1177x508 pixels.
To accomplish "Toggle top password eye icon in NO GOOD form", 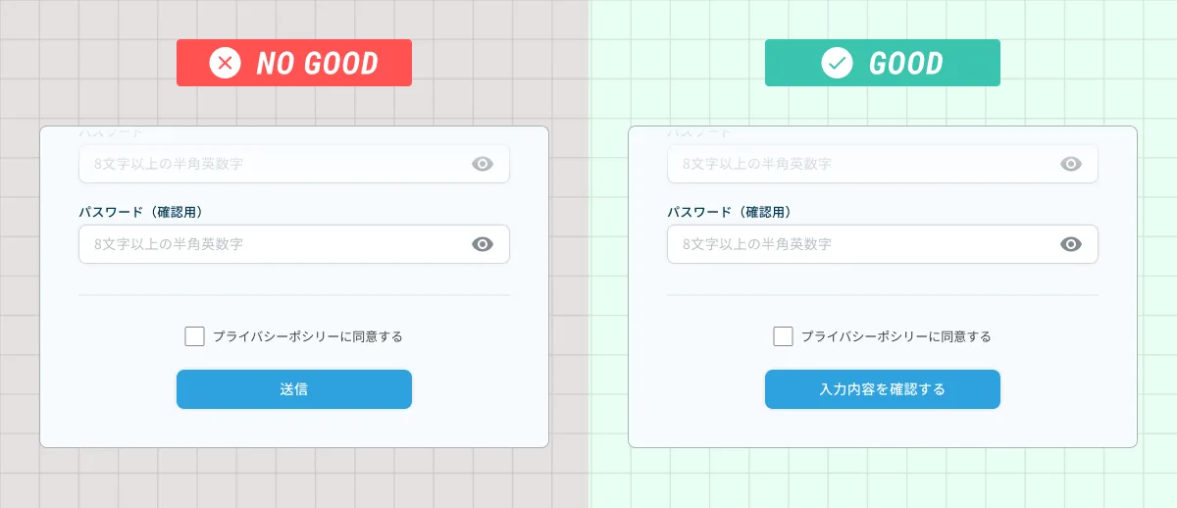I will point(483,164).
